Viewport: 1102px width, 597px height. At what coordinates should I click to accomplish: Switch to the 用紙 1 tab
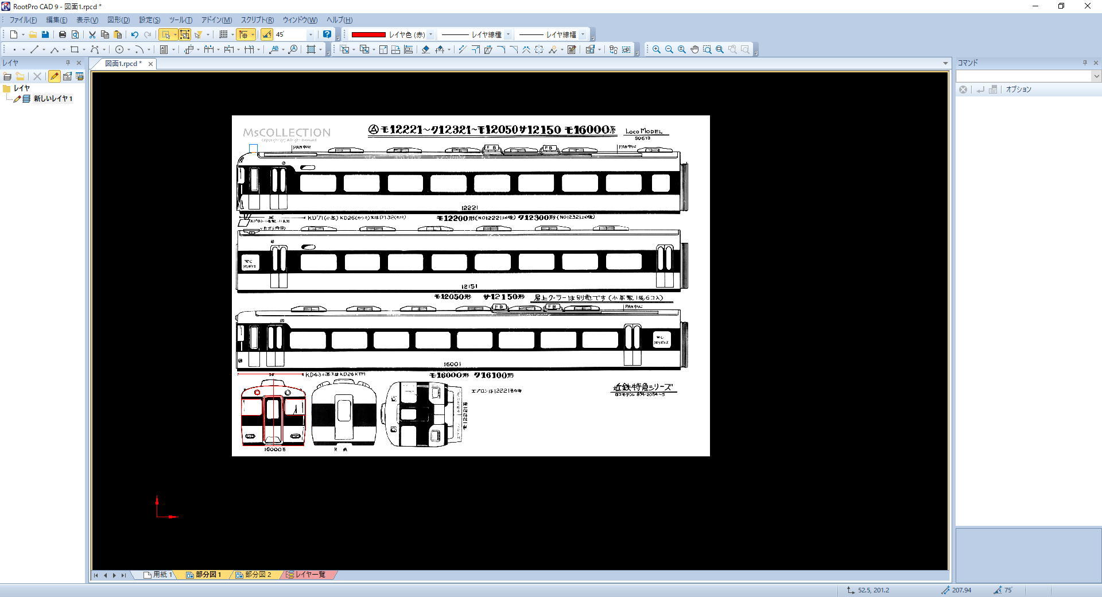pos(158,574)
